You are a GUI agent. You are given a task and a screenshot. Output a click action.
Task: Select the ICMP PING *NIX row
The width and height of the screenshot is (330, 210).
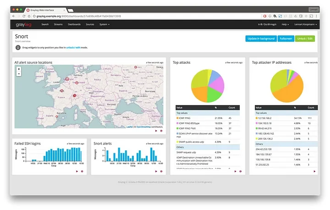[208, 128]
